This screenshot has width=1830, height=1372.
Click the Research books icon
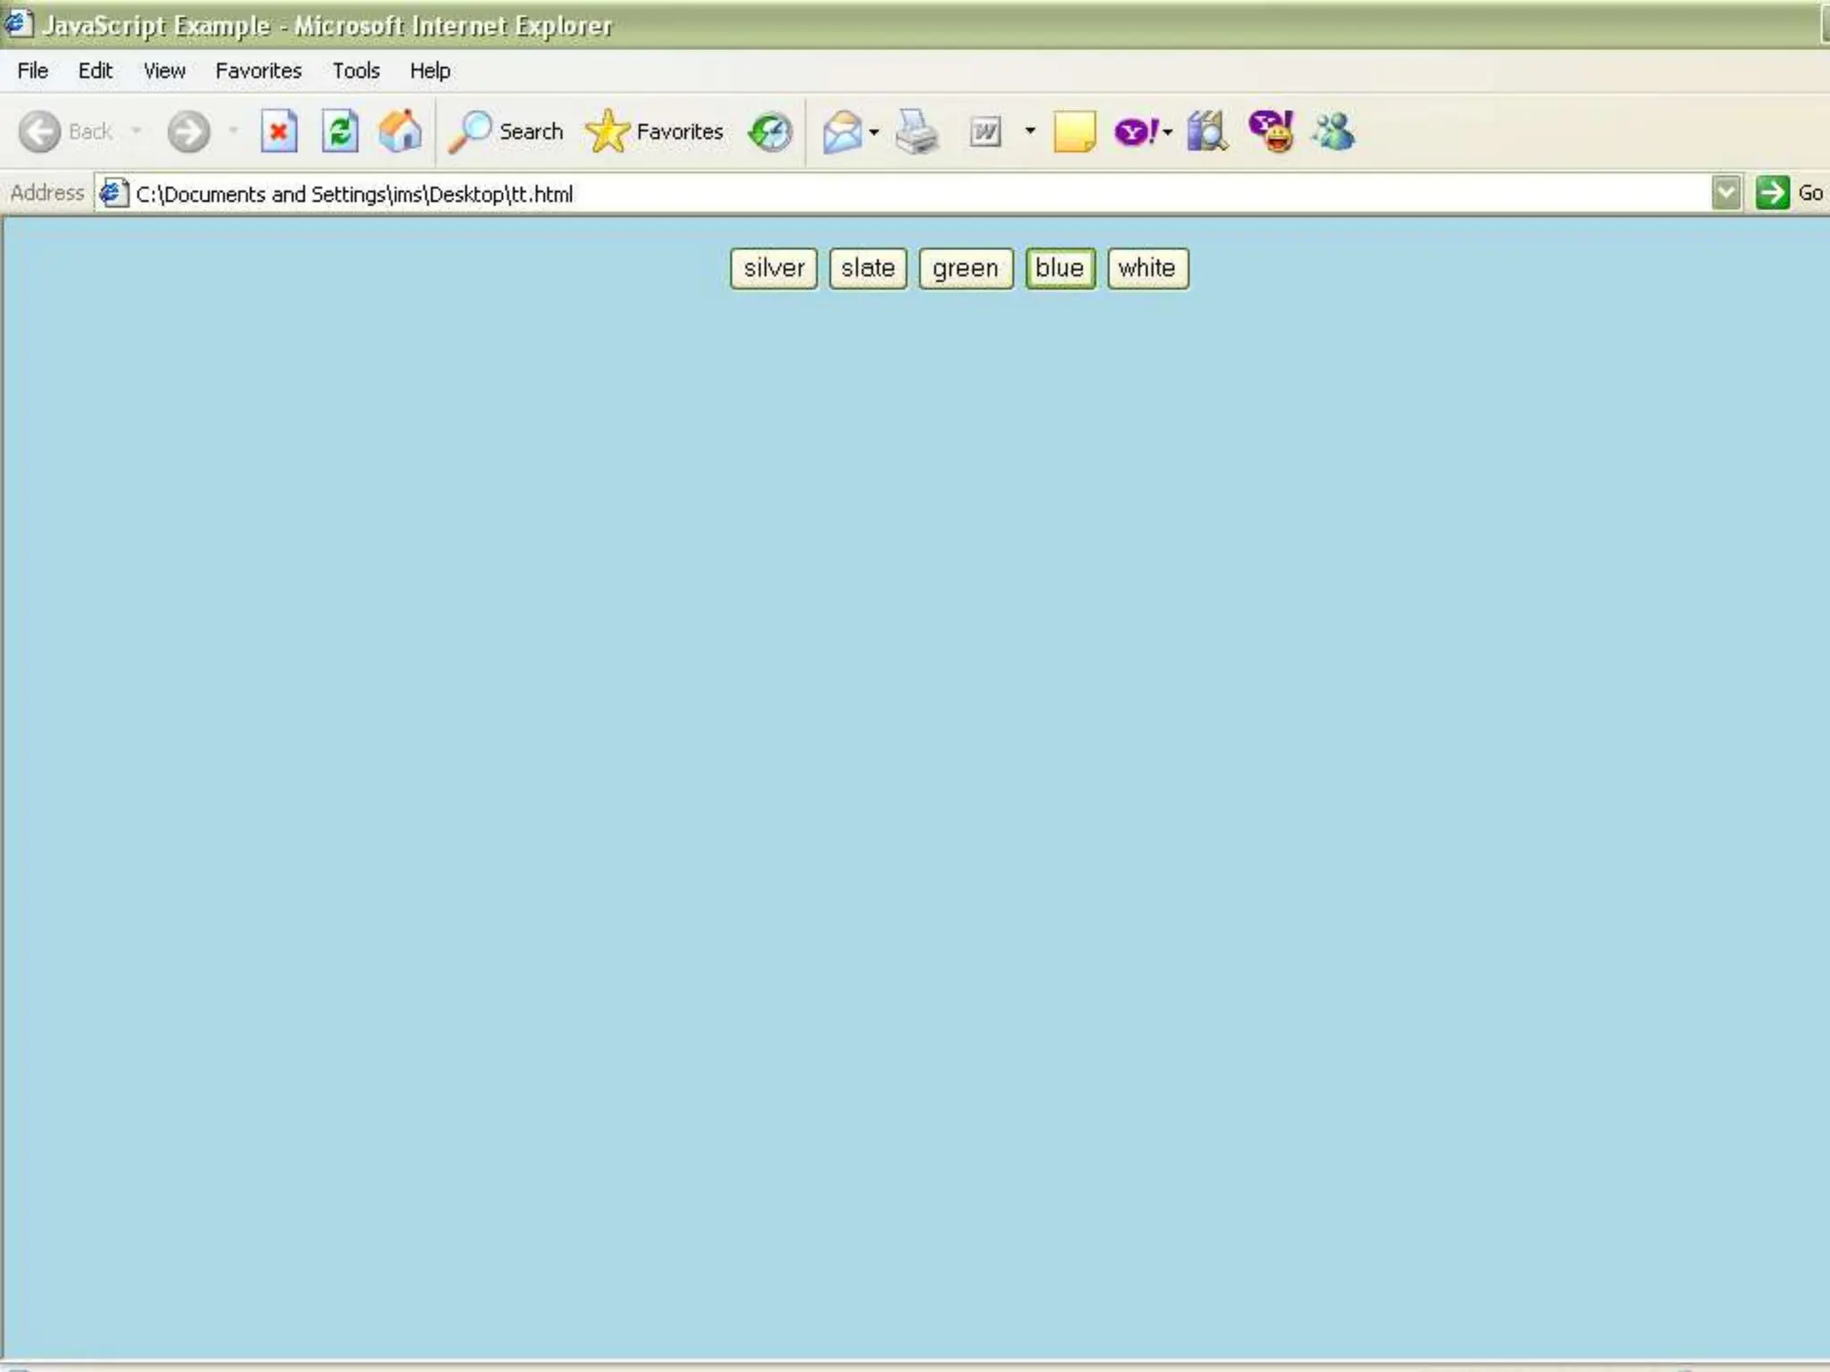tap(1206, 132)
